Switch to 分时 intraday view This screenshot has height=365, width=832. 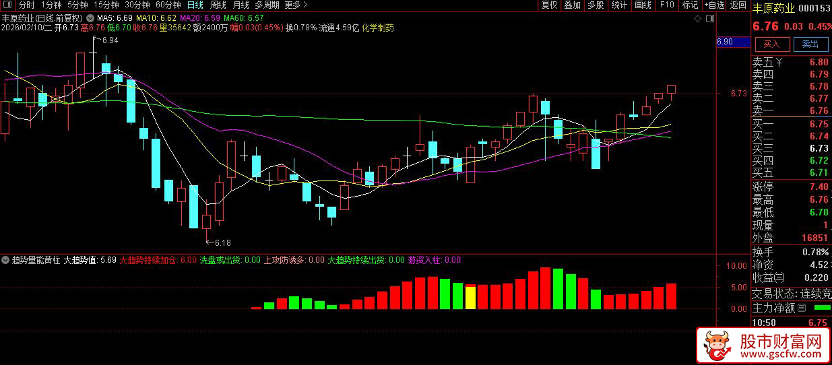(26, 5)
